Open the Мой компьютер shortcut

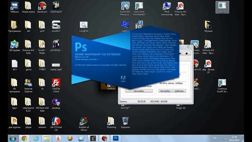167,9
